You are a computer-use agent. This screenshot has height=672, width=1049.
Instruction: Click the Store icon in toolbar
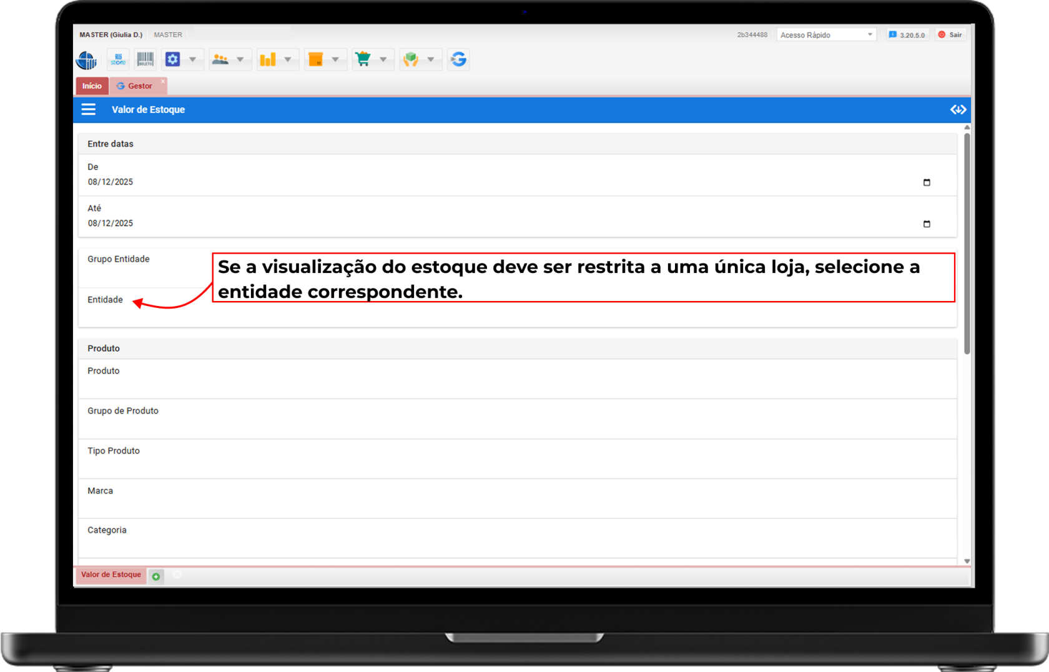point(118,59)
